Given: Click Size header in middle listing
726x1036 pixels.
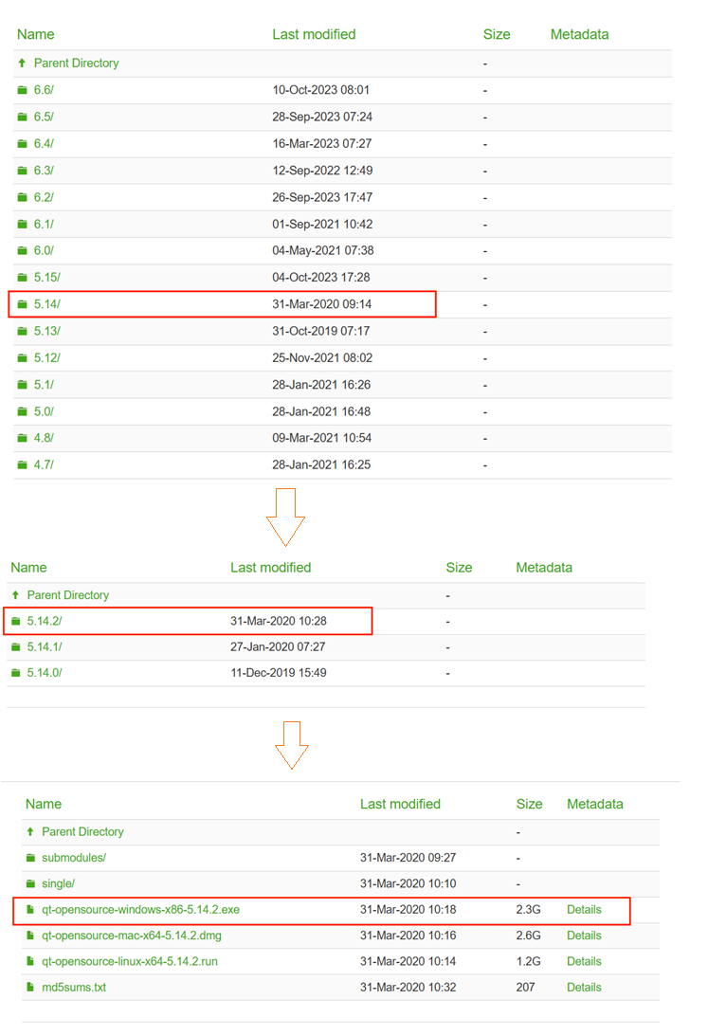Looking at the screenshot, I should click(459, 568).
